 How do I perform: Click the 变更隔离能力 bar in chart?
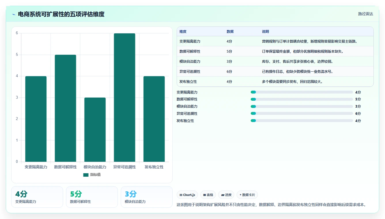coord(36,119)
